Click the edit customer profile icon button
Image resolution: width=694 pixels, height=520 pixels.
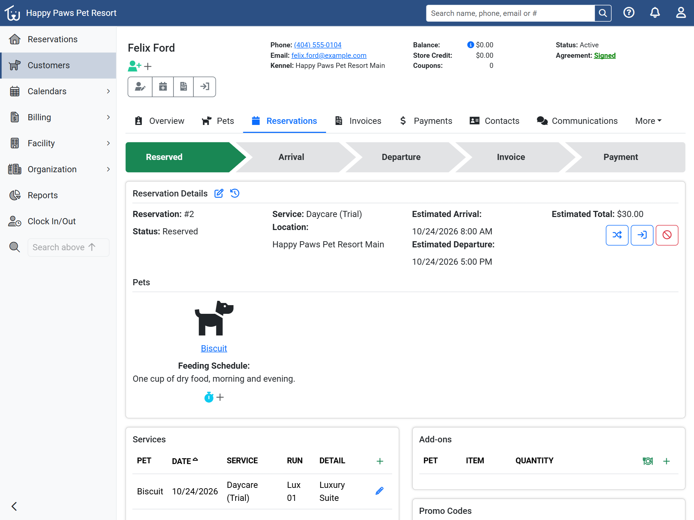pos(140,87)
